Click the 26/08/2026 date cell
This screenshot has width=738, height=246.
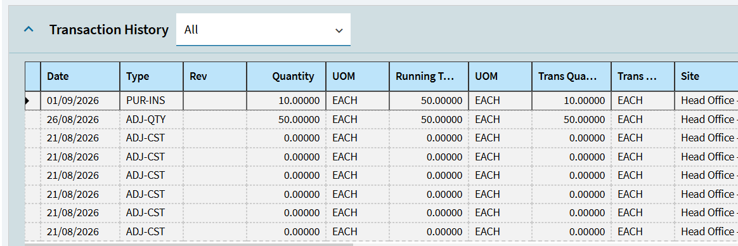tap(80, 119)
